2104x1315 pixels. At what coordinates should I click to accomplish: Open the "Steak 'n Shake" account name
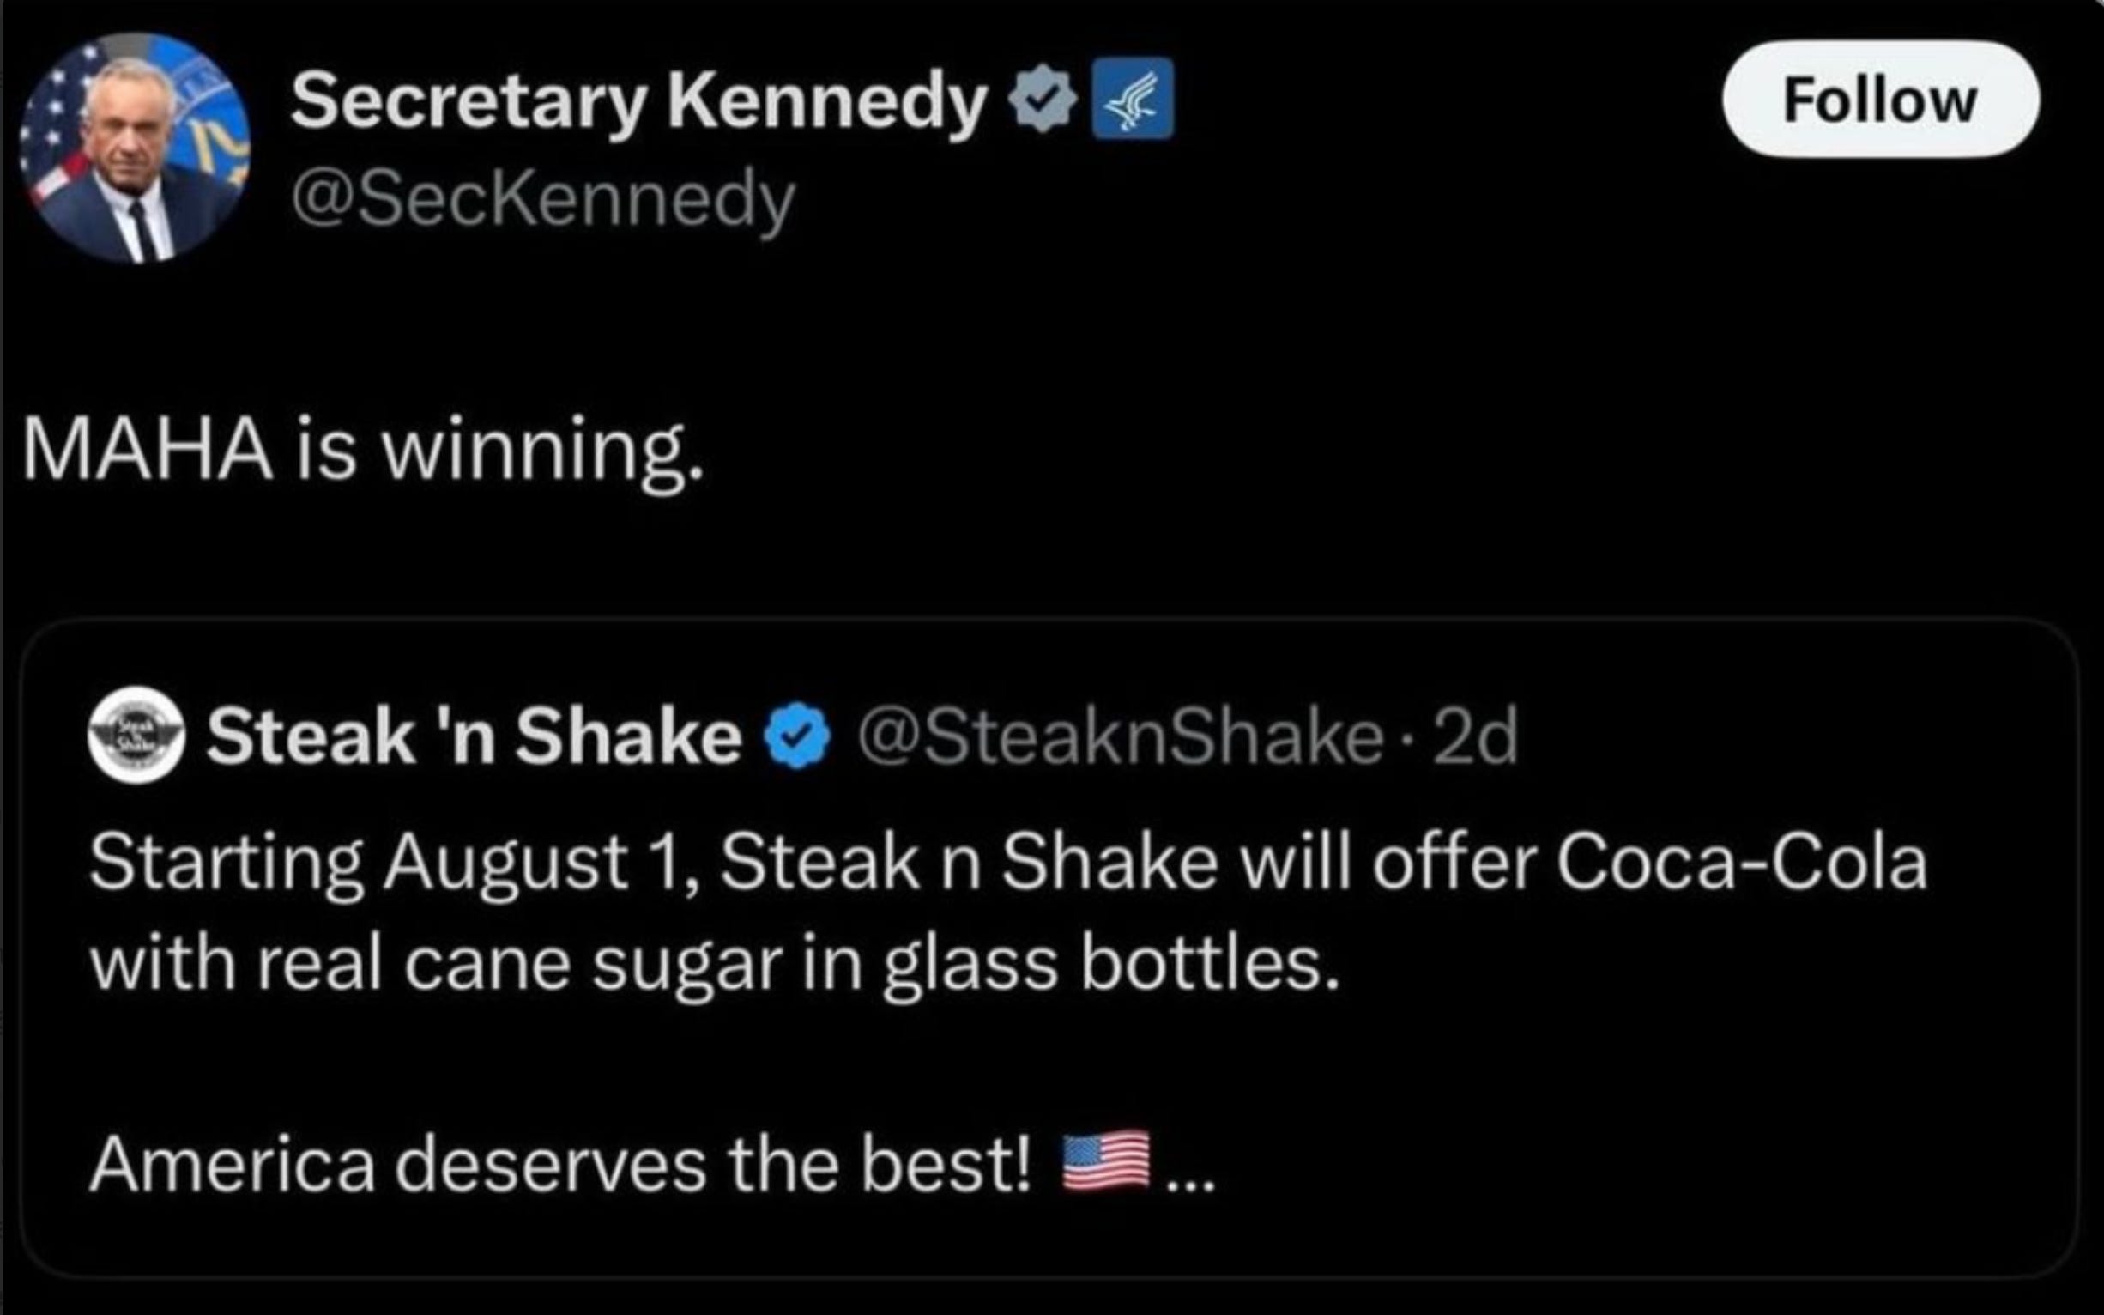point(474,736)
